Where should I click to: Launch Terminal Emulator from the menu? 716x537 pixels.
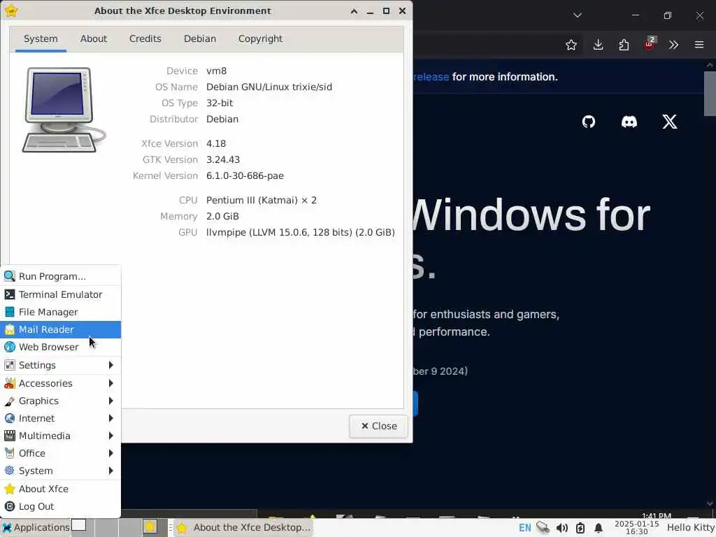(x=60, y=294)
